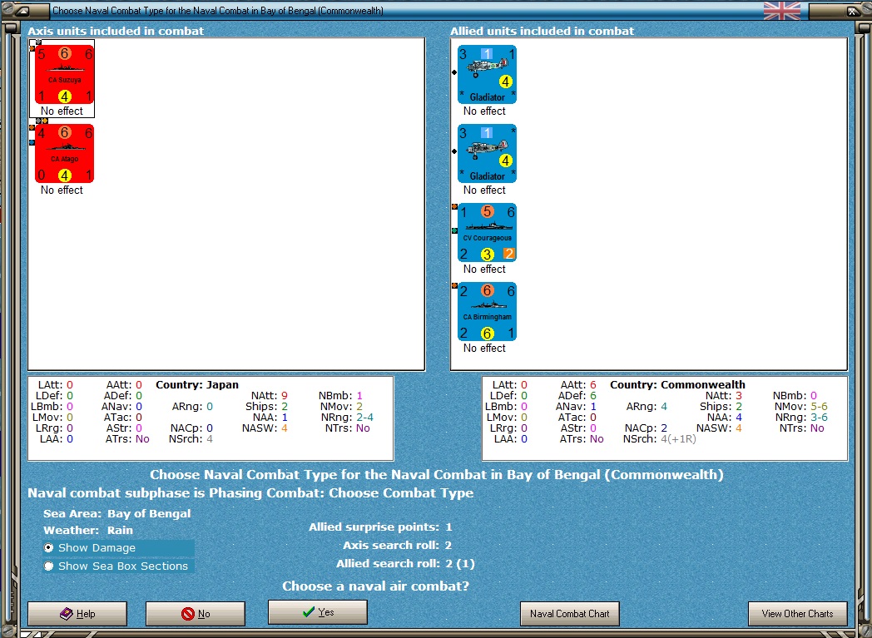Image resolution: width=872 pixels, height=638 pixels.
Task: Click 'Allied search roll: 2 (1)' text
Action: 405,563
